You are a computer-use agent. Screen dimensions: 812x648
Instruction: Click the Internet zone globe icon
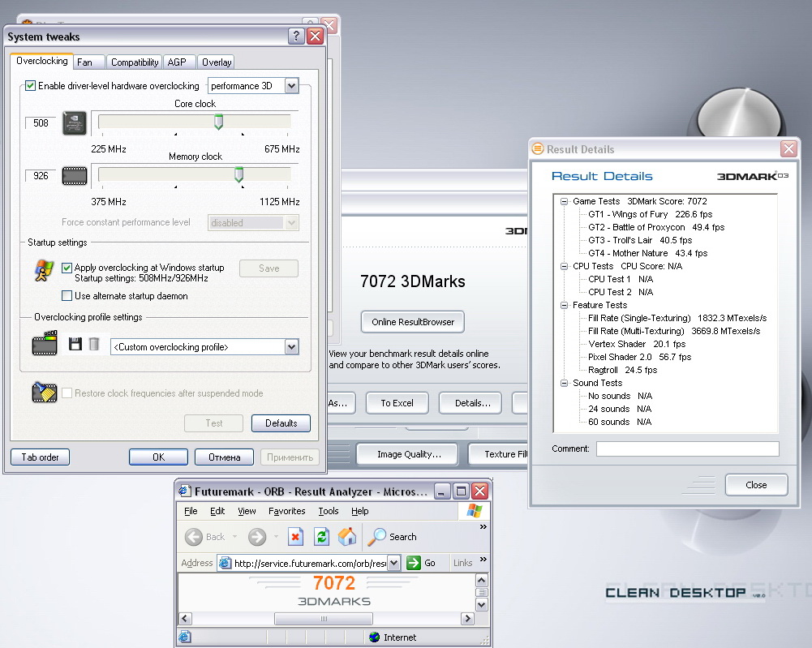[375, 637]
